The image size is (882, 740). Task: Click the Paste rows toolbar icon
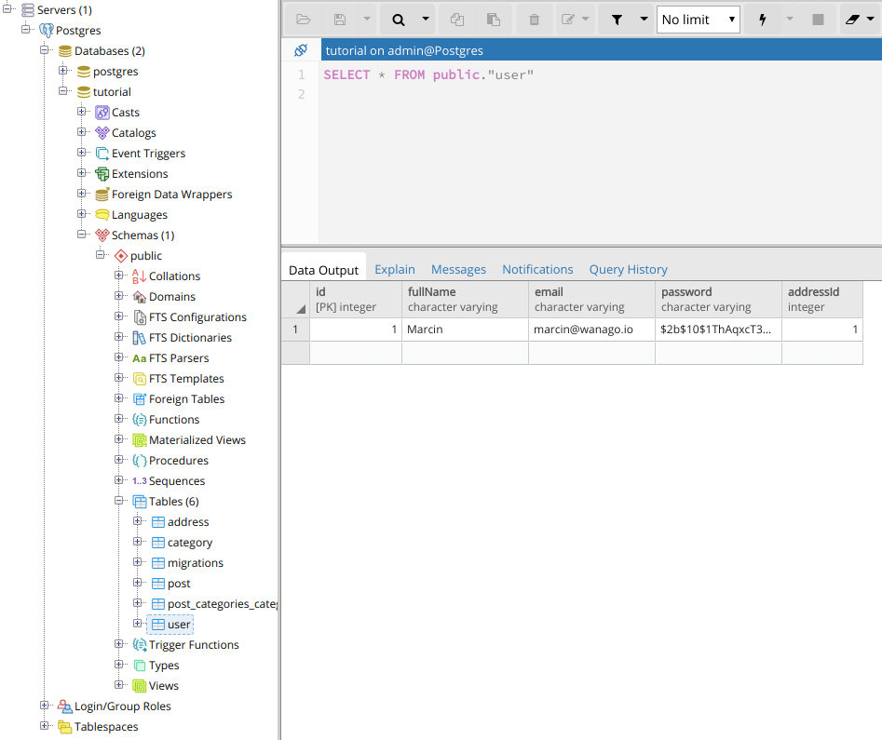(x=494, y=19)
